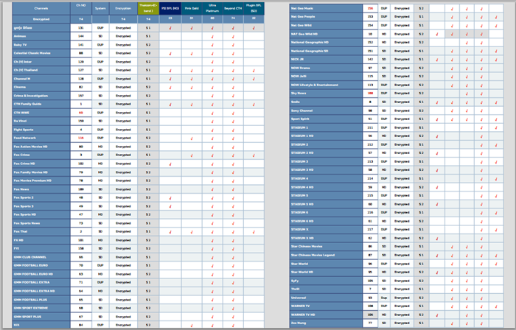
Task: Click the 'STADIUM X HD' channel name
Action: tap(326, 238)
